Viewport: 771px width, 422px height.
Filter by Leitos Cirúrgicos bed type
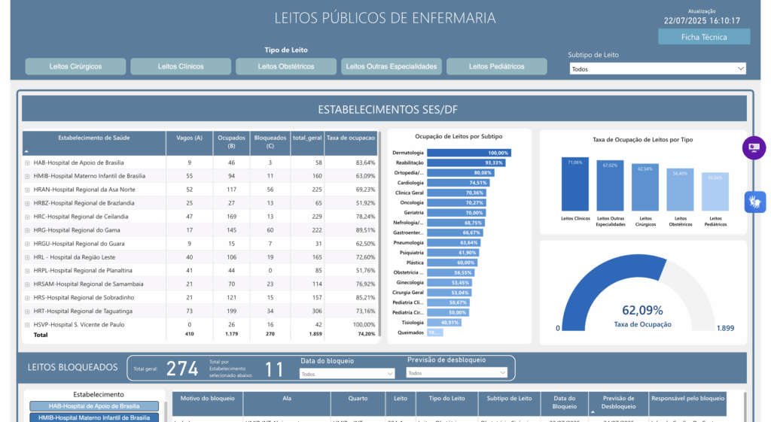coord(75,66)
